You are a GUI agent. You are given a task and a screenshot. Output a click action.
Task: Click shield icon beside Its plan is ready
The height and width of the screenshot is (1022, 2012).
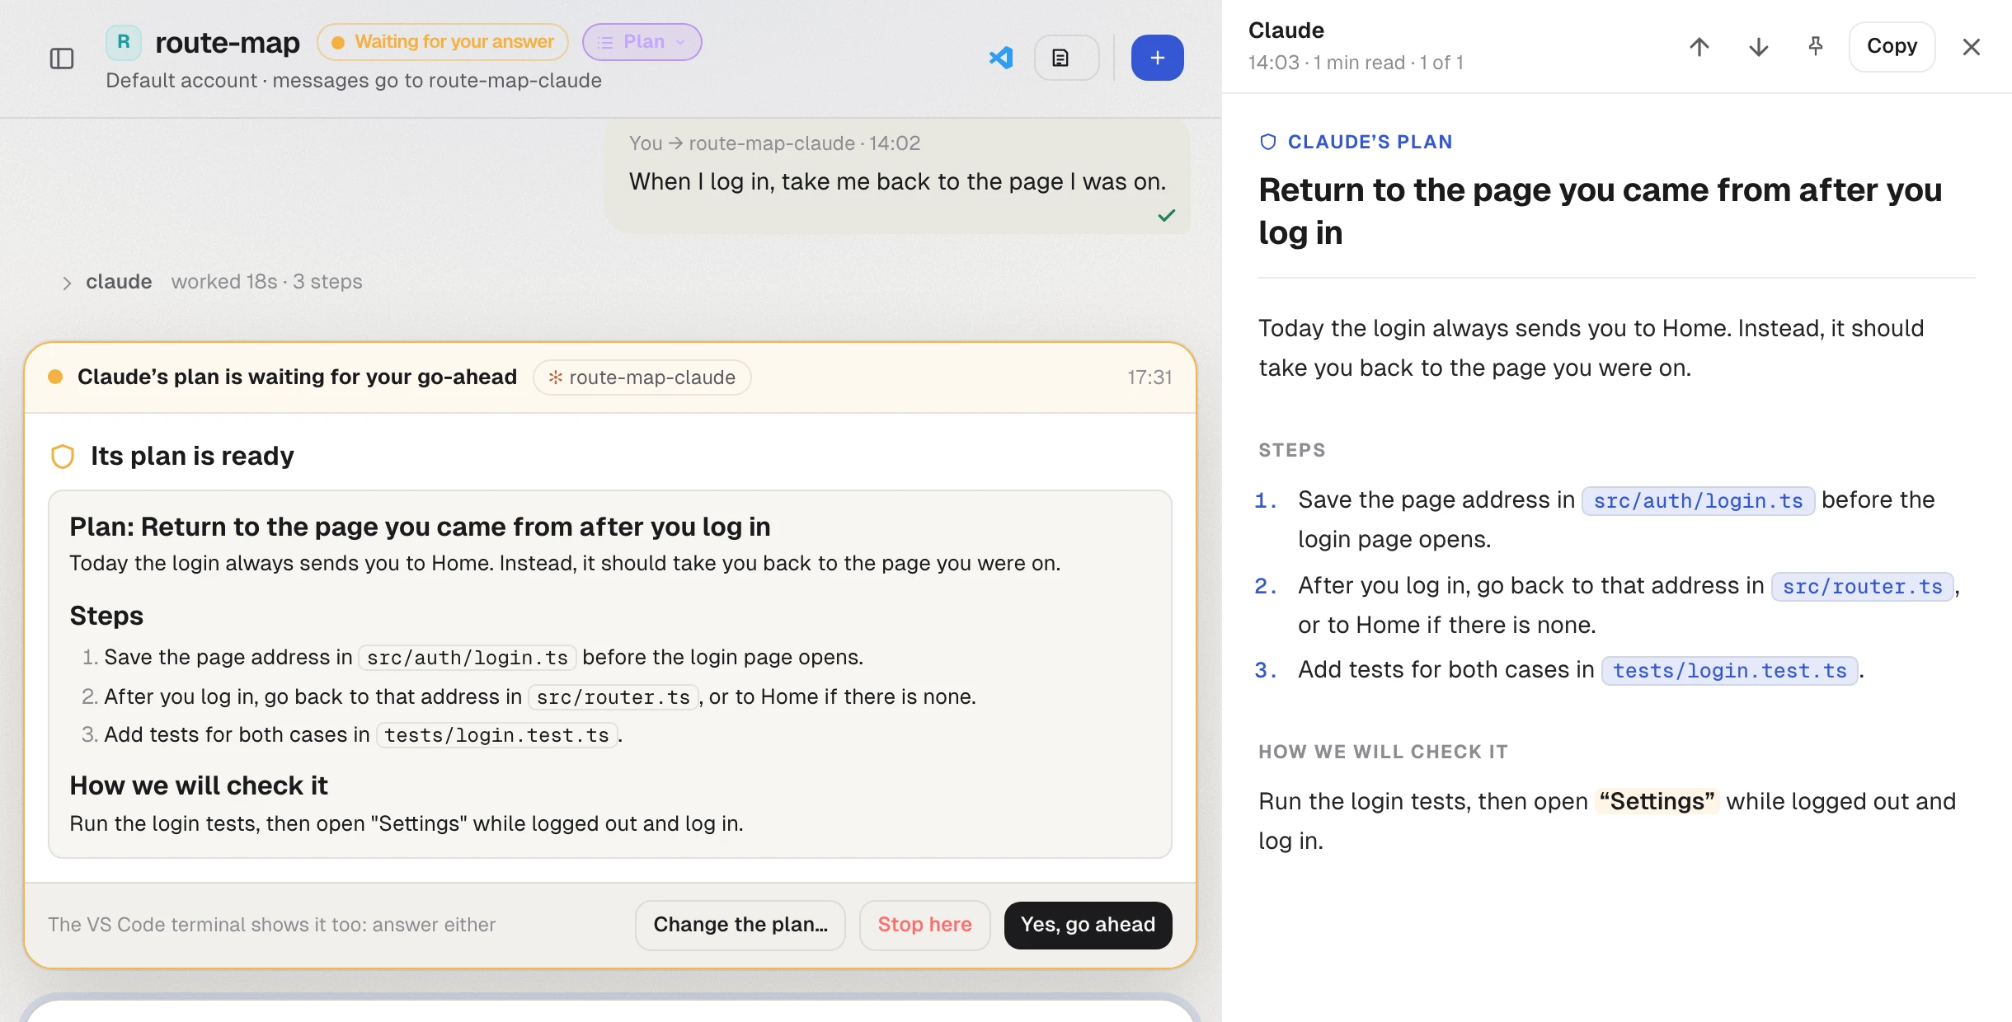click(x=63, y=457)
